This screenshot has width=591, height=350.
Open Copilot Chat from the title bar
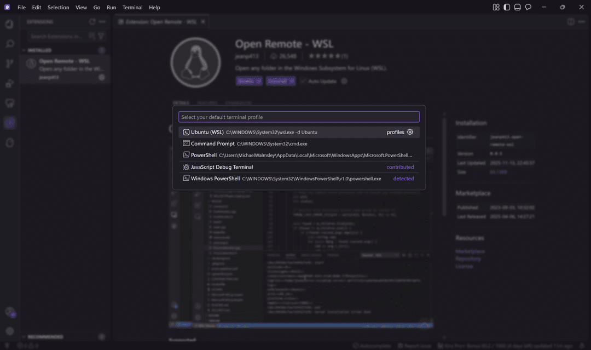tap(528, 7)
